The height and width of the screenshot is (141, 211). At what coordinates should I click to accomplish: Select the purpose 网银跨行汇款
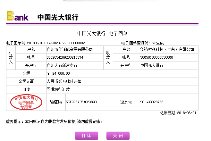click(58, 90)
